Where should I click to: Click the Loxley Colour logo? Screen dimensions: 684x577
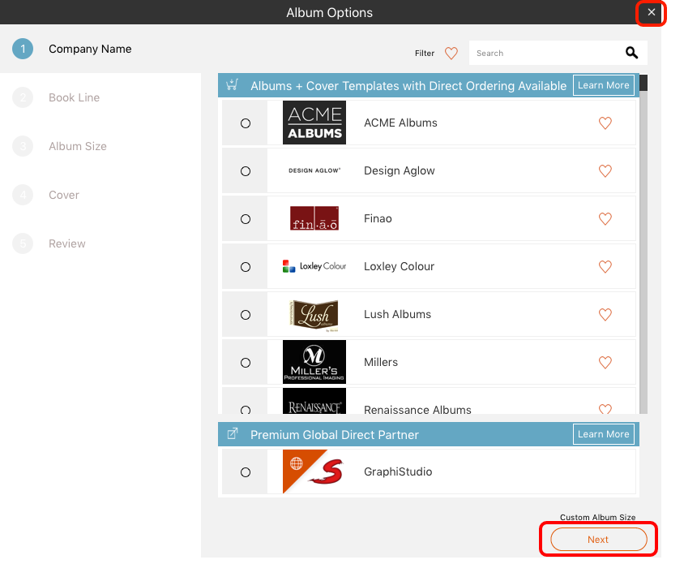coord(314,266)
